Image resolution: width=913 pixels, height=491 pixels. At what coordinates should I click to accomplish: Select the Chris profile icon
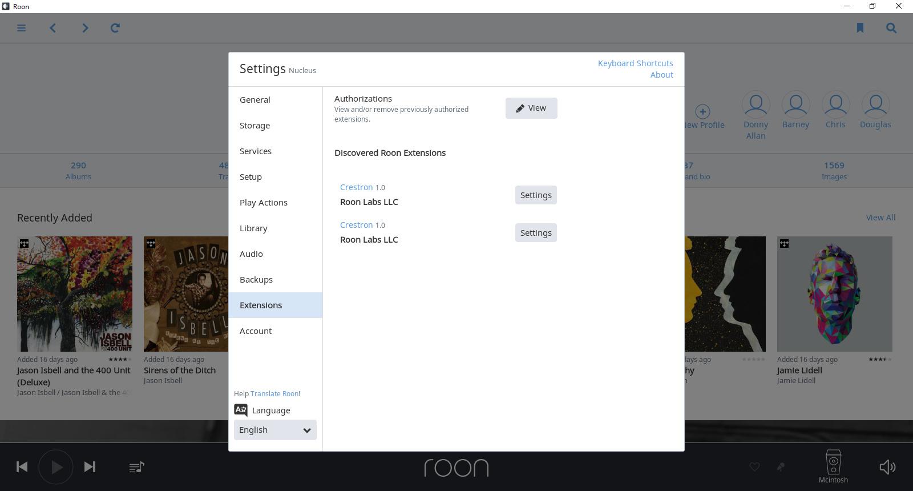click(835, 105)
